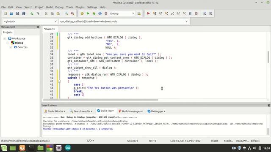Abort the build with the stop icon
The image size is (271, 152).
tap(106, 14)
